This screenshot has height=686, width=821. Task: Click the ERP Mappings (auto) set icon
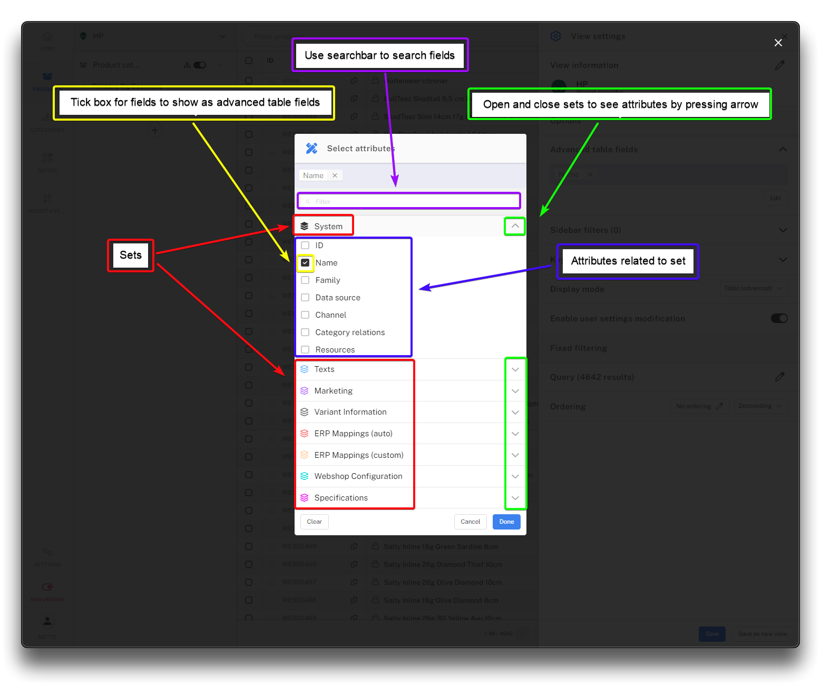pos(305,434)
